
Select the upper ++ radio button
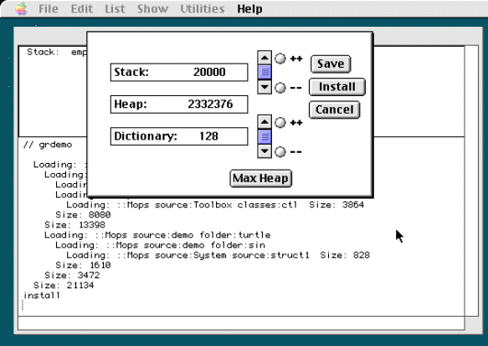pos(280,59)
